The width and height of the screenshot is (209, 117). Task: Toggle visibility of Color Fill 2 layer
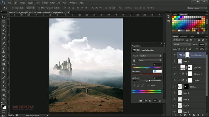click(174, 68)
